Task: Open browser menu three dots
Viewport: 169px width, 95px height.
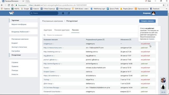Action: [x=168, y=5]
